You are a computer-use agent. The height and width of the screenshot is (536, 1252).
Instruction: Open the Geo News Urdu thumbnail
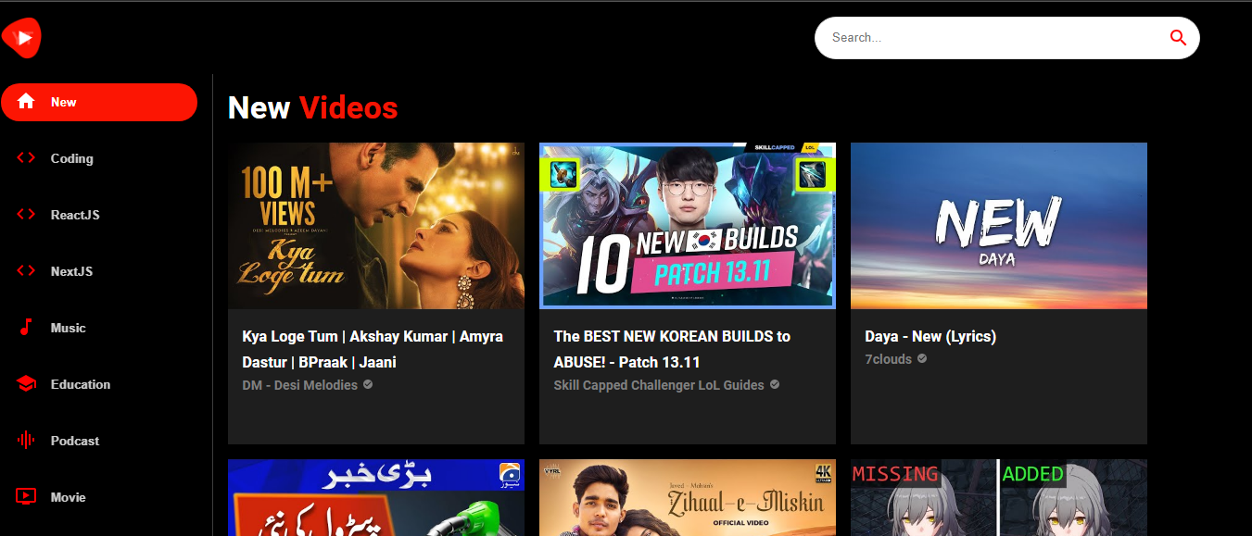[x=376, y=497]
